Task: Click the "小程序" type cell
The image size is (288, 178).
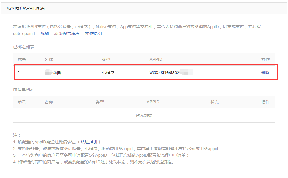Action: (x=108, y=73)
